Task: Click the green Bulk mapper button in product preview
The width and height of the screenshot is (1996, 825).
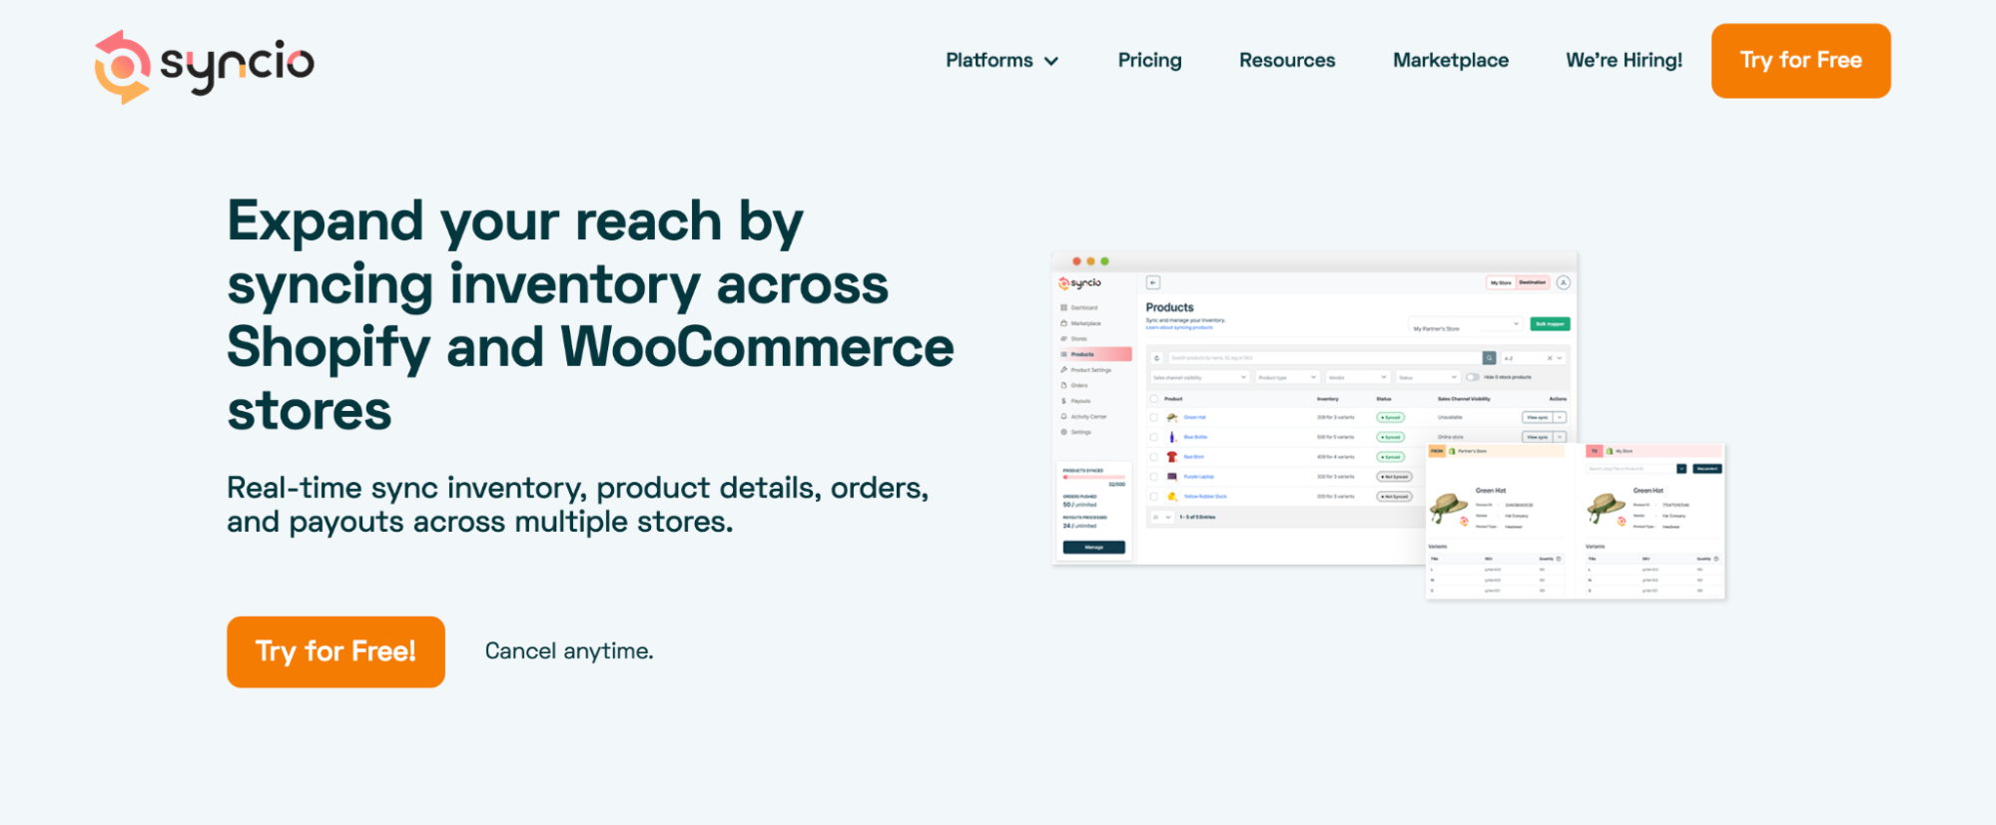Action: tap(1550, 324)
